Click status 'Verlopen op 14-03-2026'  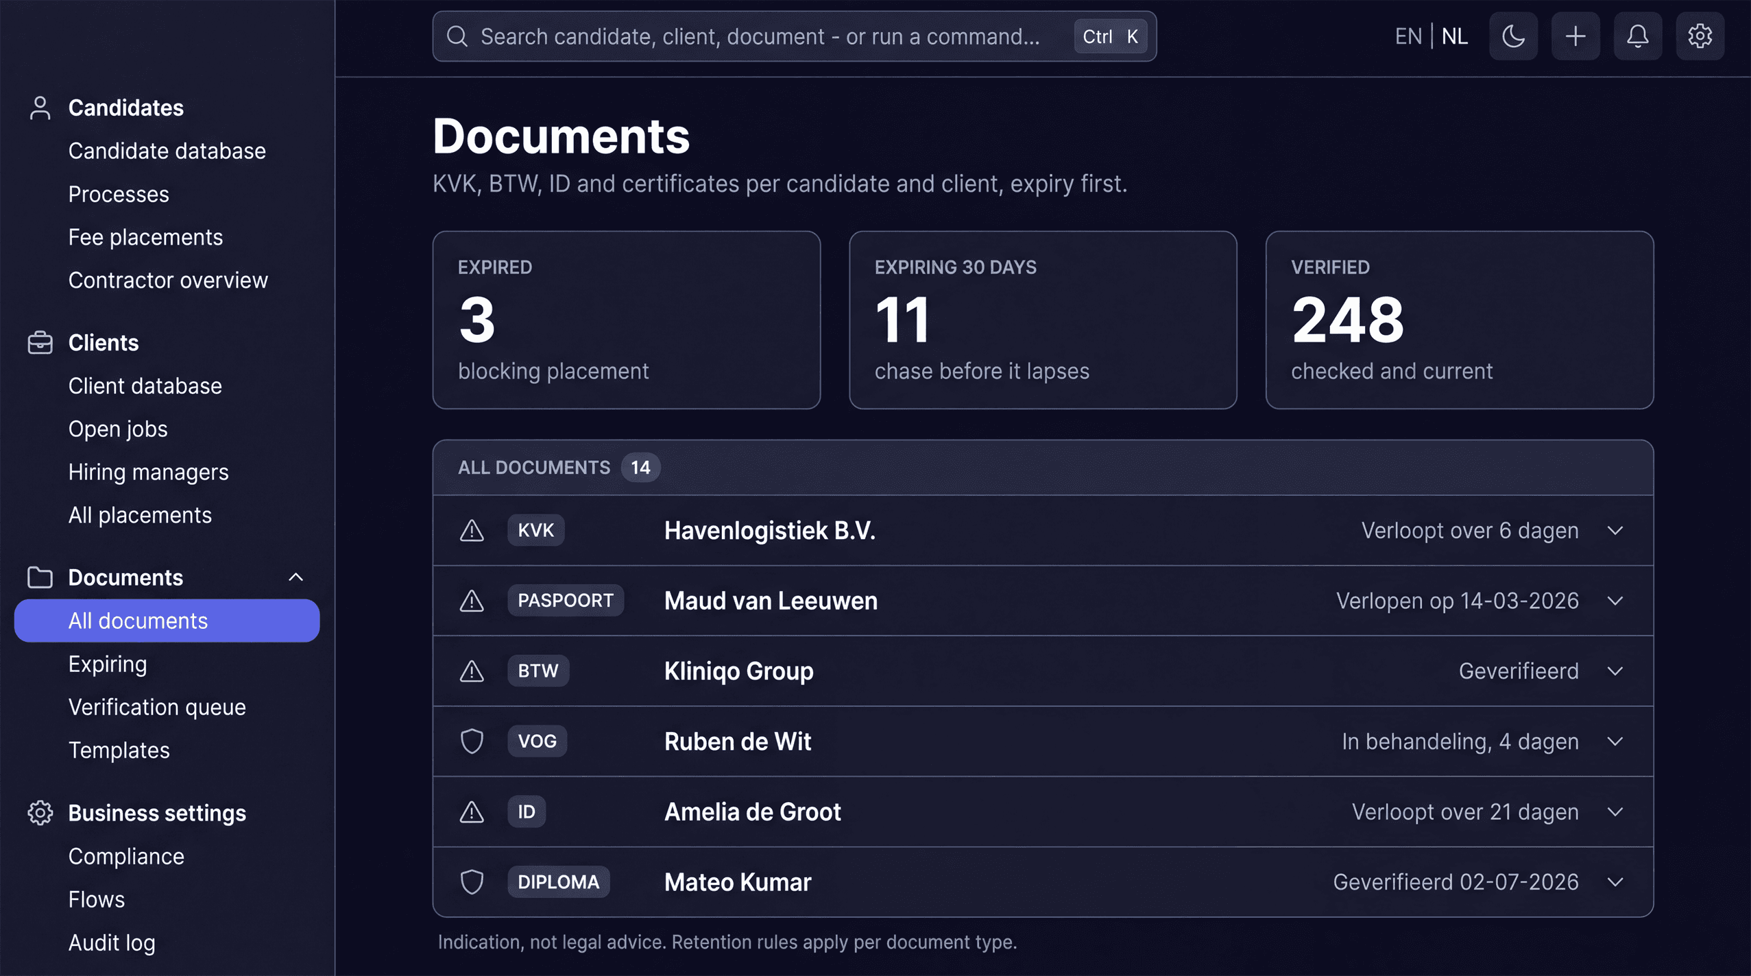(1458, 601)
